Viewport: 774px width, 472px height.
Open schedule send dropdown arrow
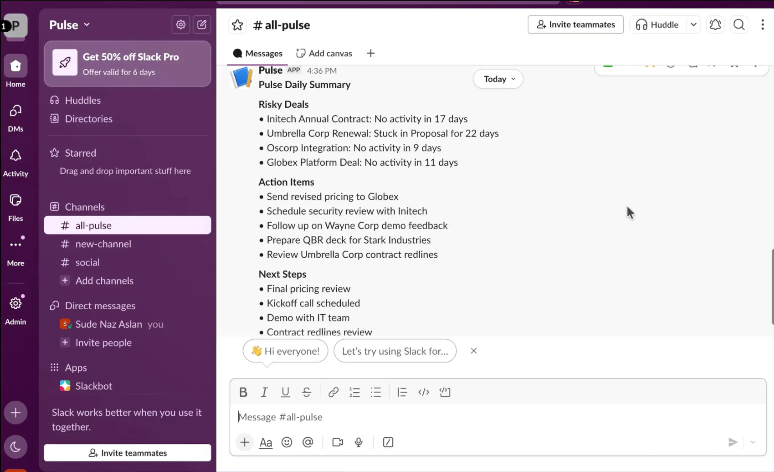point(753,442)
